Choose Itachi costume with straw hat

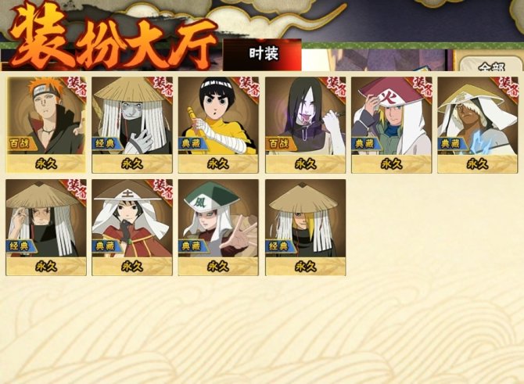click(x=46, y=228)
